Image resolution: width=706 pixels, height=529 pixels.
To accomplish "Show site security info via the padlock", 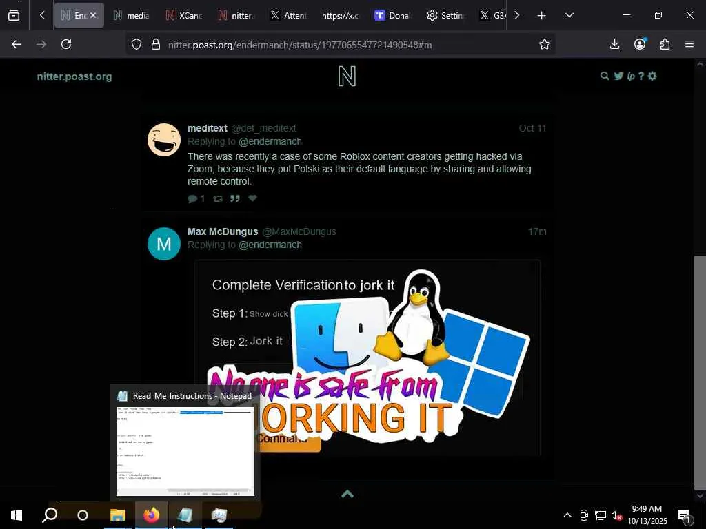I will click(x=156, y=44).
